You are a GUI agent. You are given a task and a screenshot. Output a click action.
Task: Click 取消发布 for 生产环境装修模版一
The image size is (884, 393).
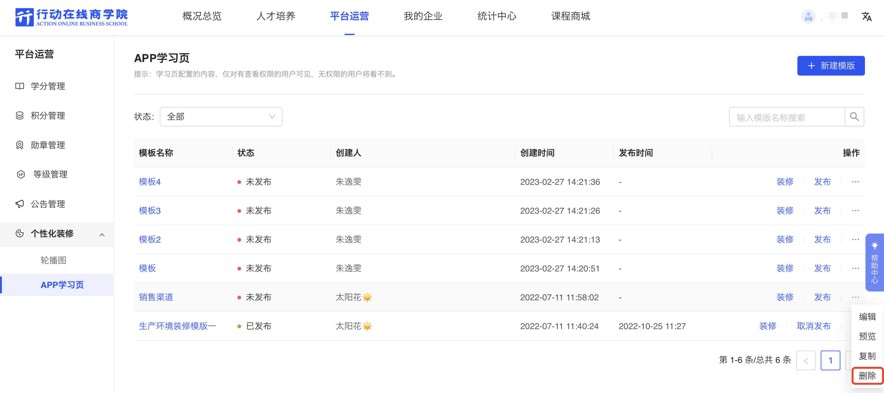point(814,326)
